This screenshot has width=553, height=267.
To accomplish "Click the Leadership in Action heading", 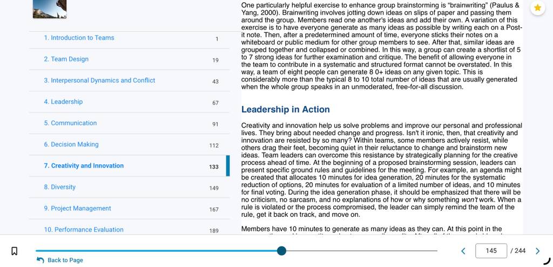I will [x=285, y=110].
